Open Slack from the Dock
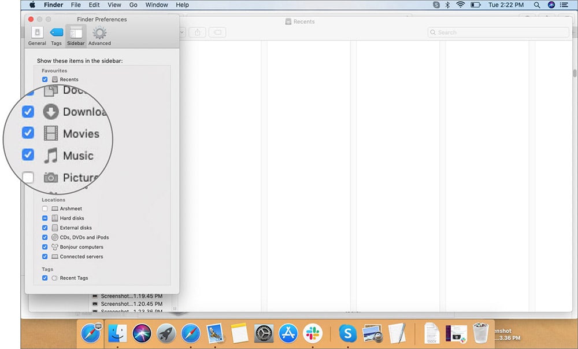The height and width of the screenshot is (349, 578). 313,333
